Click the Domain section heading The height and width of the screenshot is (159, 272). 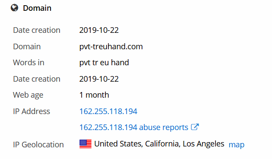37,8
